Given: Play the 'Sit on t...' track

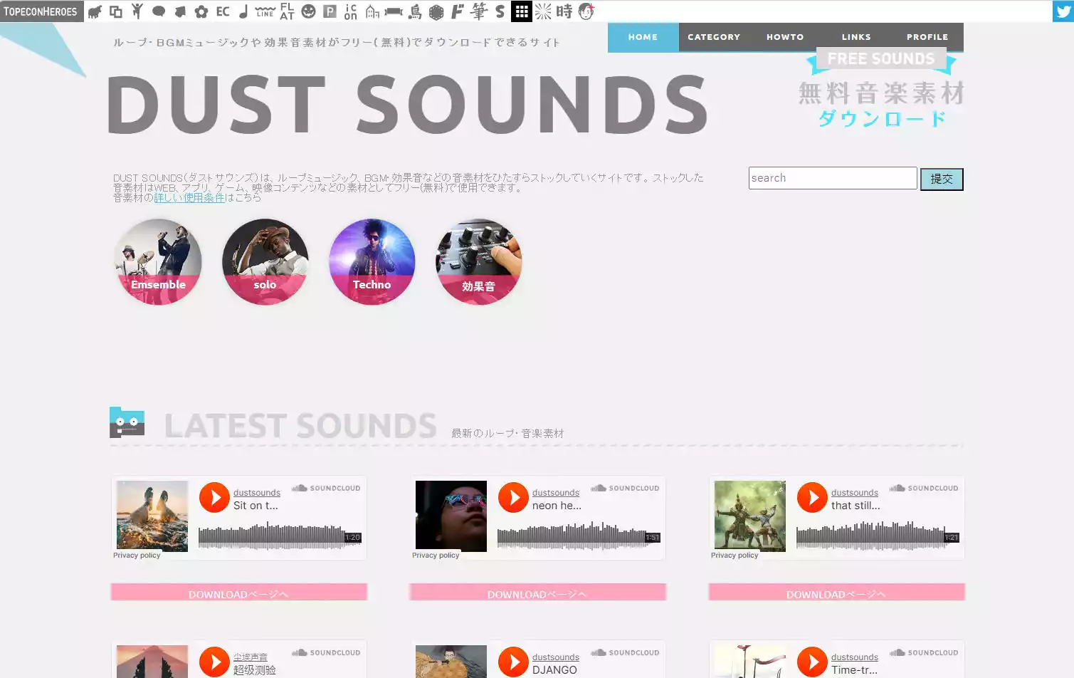Looking at the screenshot, I should [x=214, y=497].
